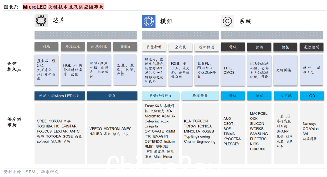Click the webcam icon beside 系统
This screenshot has width=327, height=177.
pyautogui.click(x=227, y=22)
